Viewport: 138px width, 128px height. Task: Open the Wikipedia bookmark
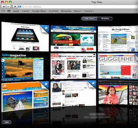pyautogui.click(x=66, y=11)
